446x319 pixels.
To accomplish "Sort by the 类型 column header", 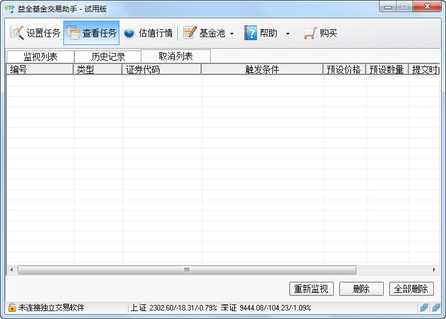I will point(98,69).
